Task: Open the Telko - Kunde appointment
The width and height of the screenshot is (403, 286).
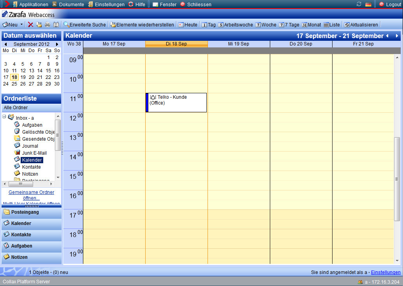Action: [x=176, y=103]
